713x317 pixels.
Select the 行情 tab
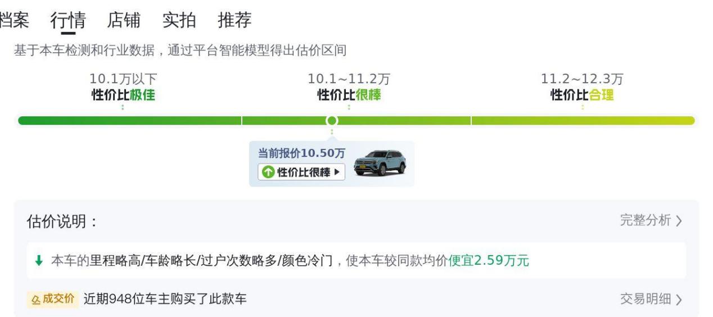point(68,20)
